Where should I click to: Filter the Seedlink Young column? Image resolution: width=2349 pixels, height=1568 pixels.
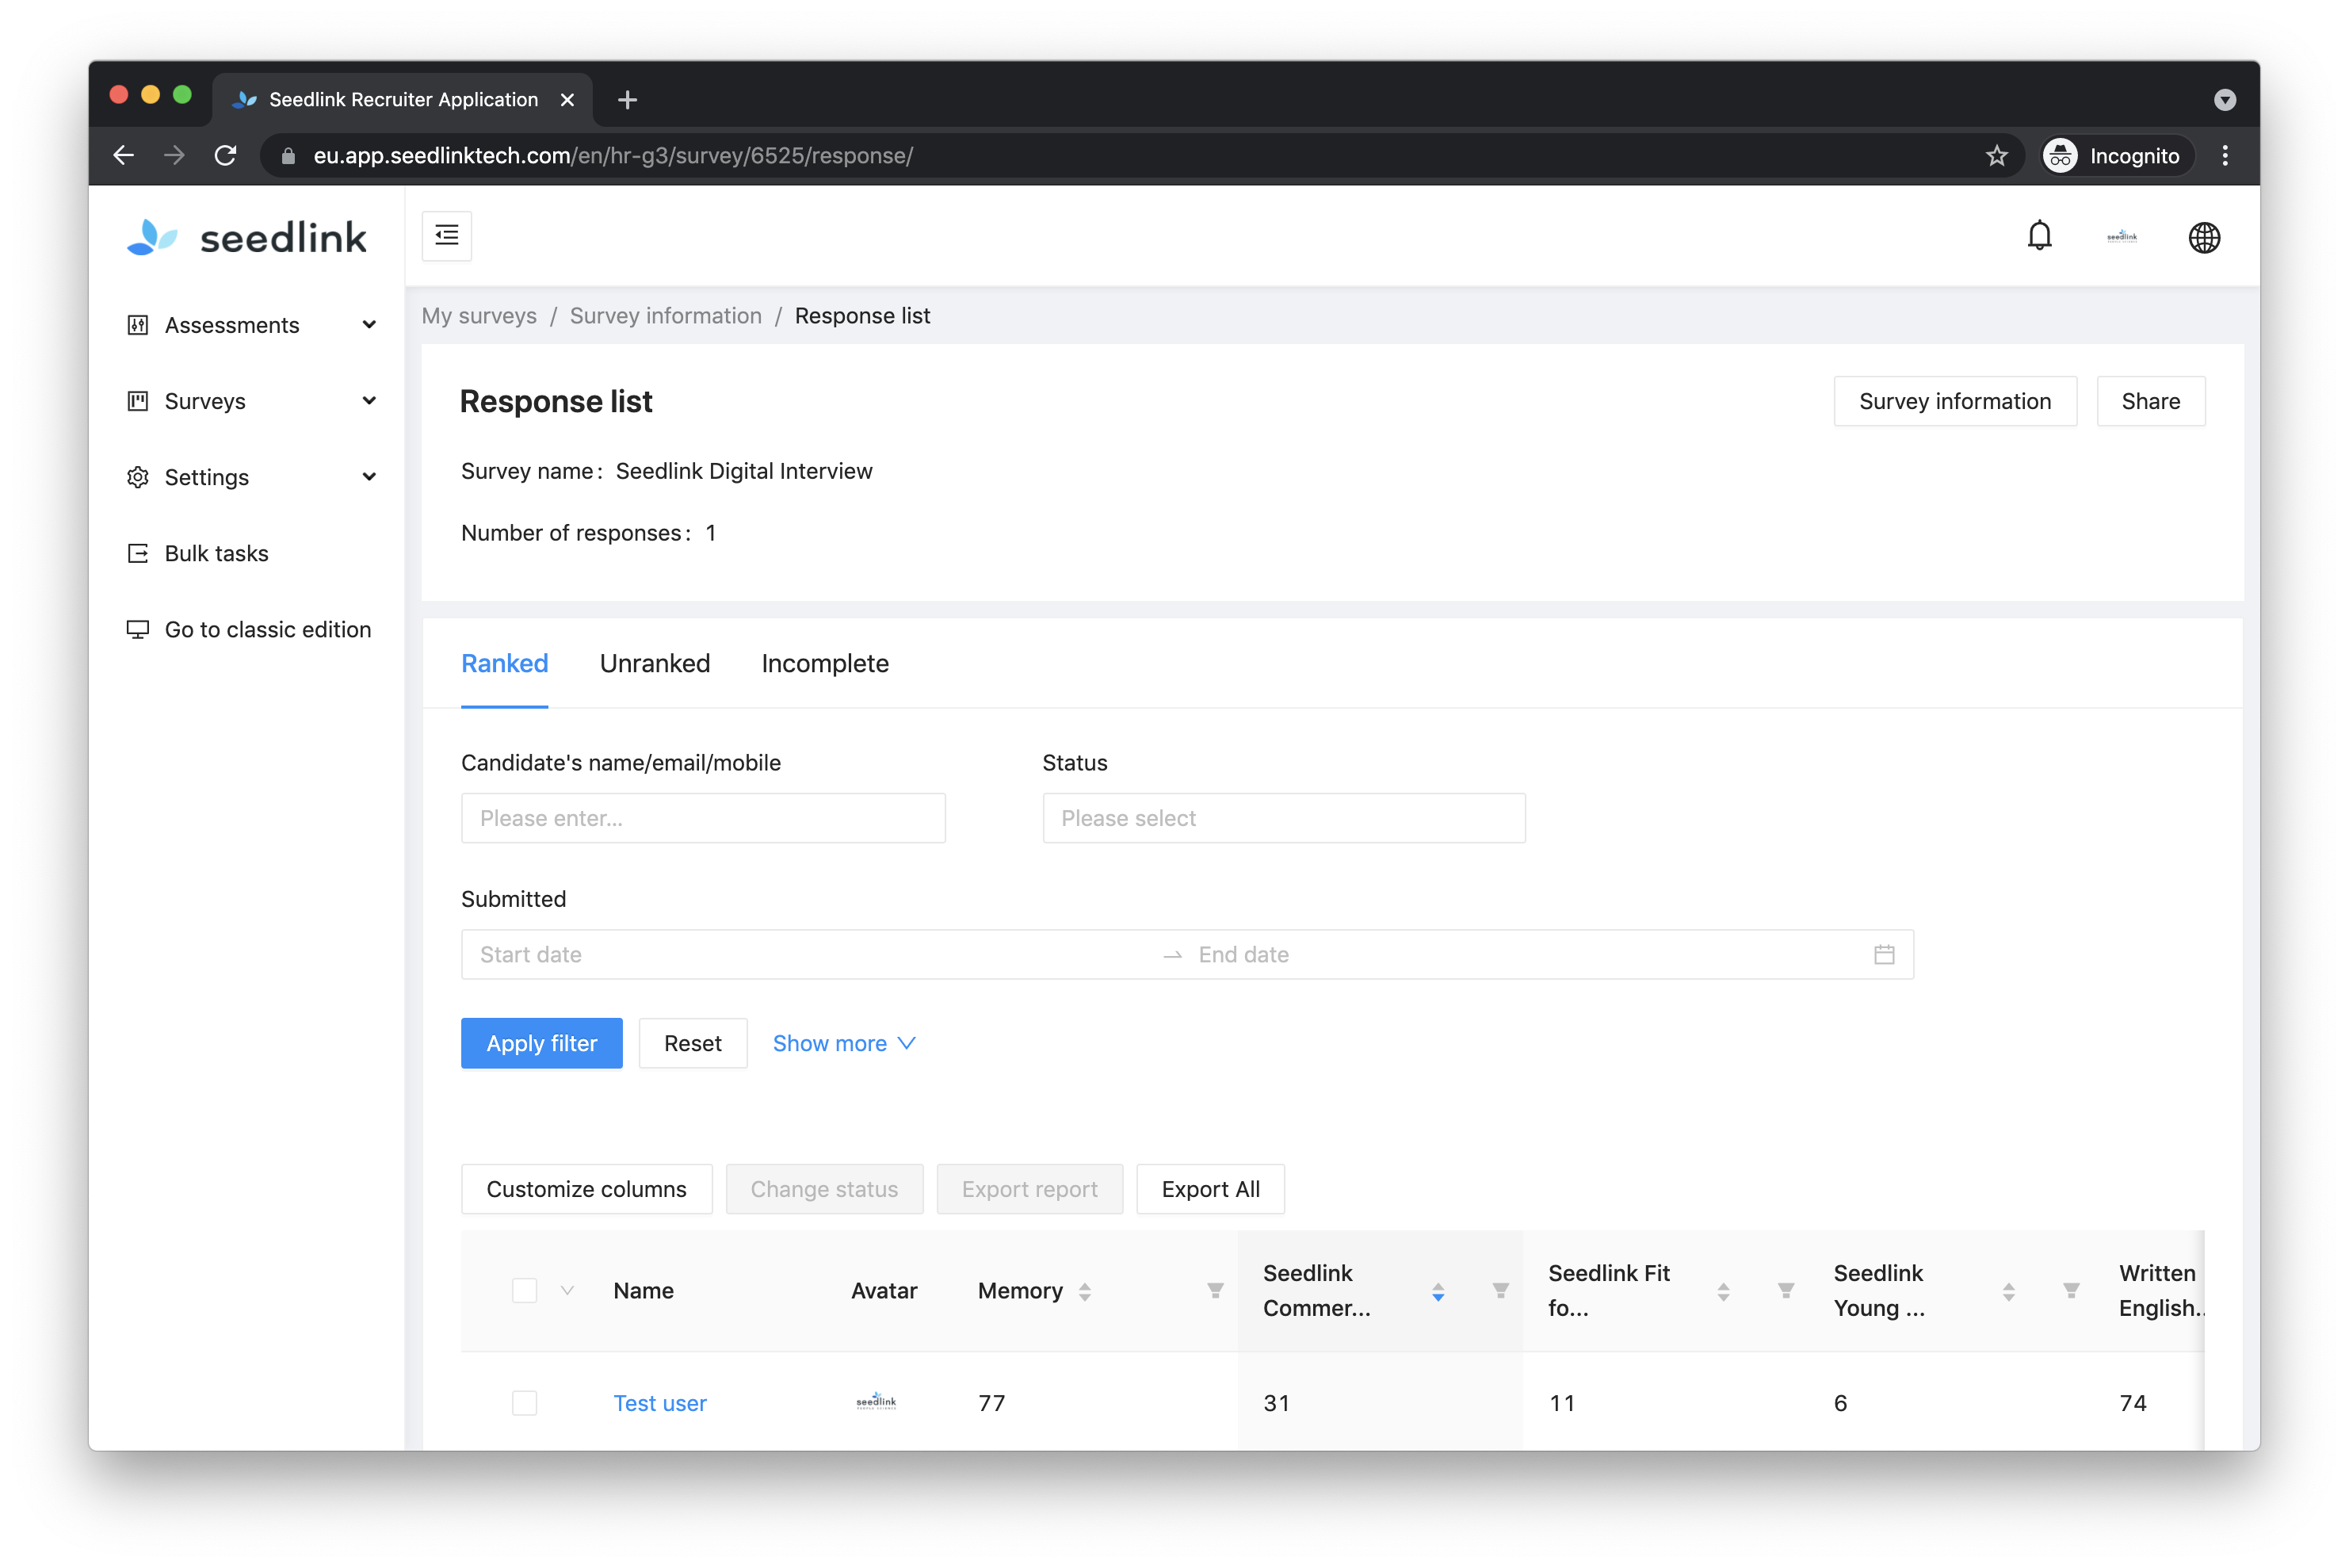[2071, 1291]
